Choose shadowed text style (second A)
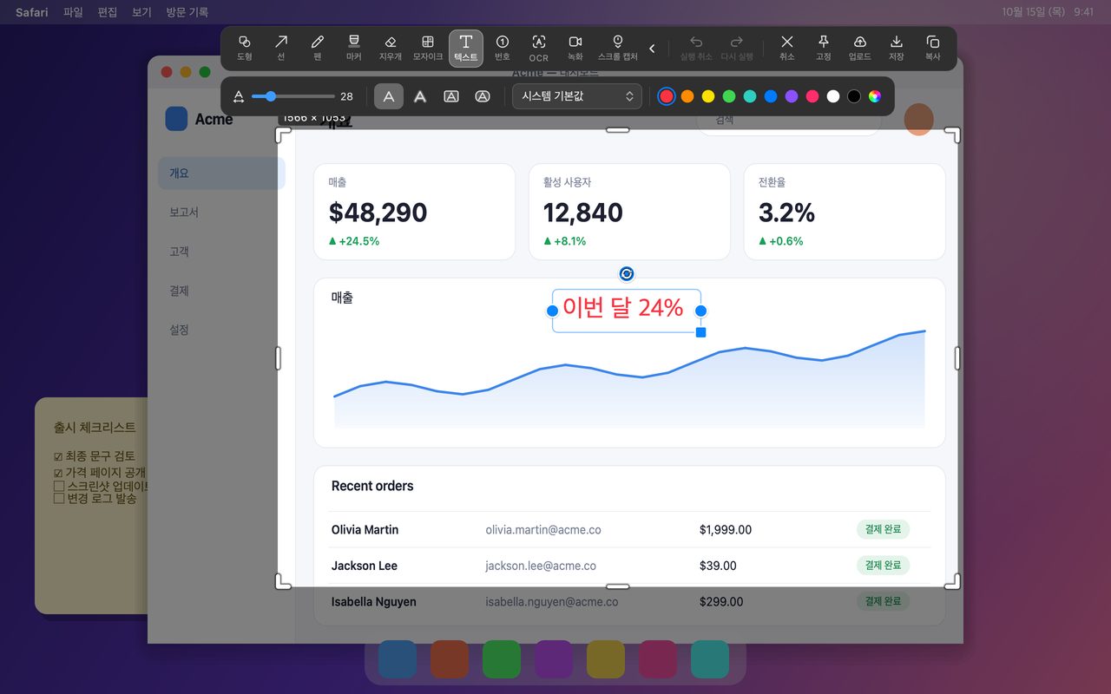 (420, 96)
